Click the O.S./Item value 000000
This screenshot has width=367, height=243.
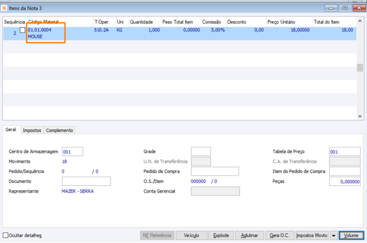point(198,181)
